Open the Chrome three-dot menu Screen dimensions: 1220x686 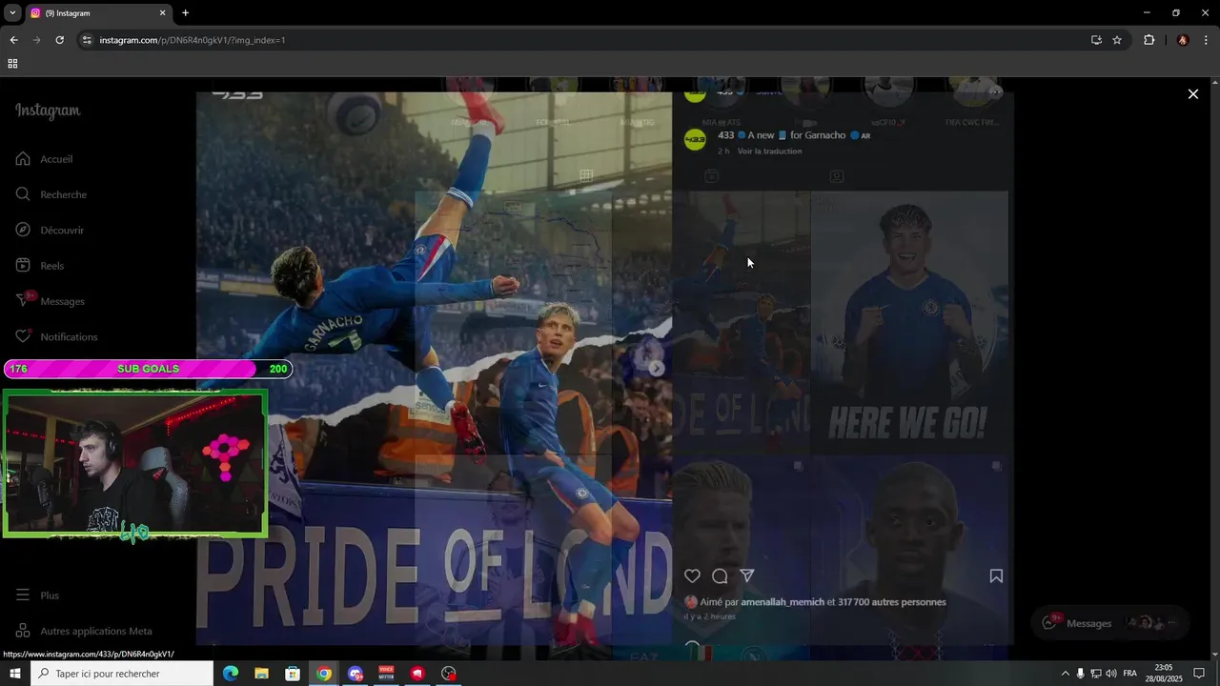[1207, 40]
